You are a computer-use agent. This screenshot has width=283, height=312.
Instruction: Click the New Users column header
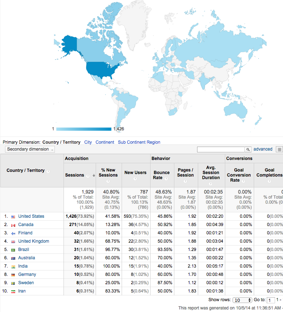pyautogui.click(x=136, y=175)
